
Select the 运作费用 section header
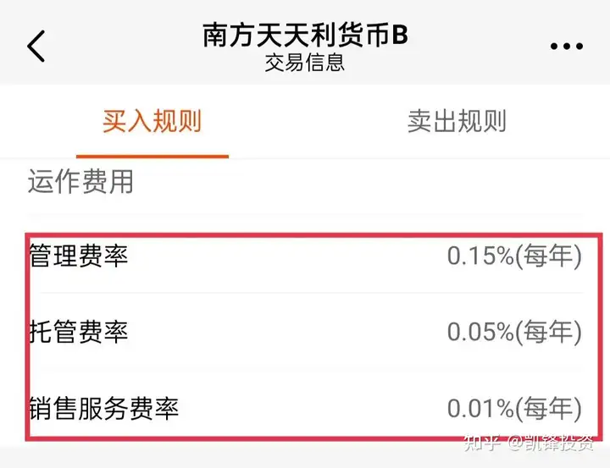[x=80, y=181]
